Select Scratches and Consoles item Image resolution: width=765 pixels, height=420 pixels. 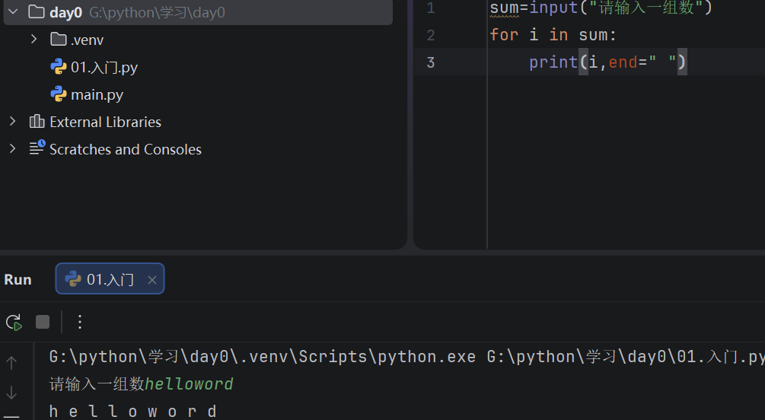tap(126, 149)
